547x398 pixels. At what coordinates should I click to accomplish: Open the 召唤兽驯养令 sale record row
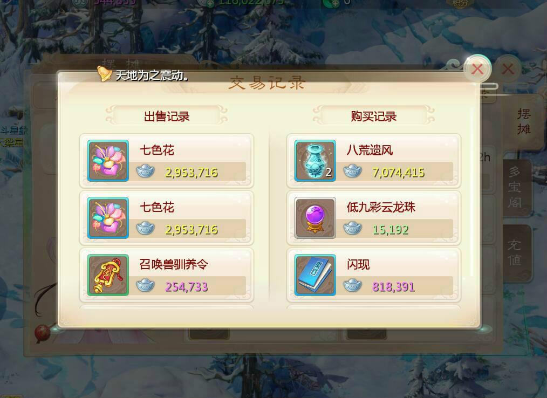(x=167, y=275)
